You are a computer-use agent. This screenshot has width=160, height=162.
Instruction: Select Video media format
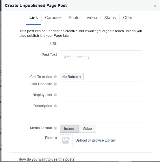pos(87,129)
